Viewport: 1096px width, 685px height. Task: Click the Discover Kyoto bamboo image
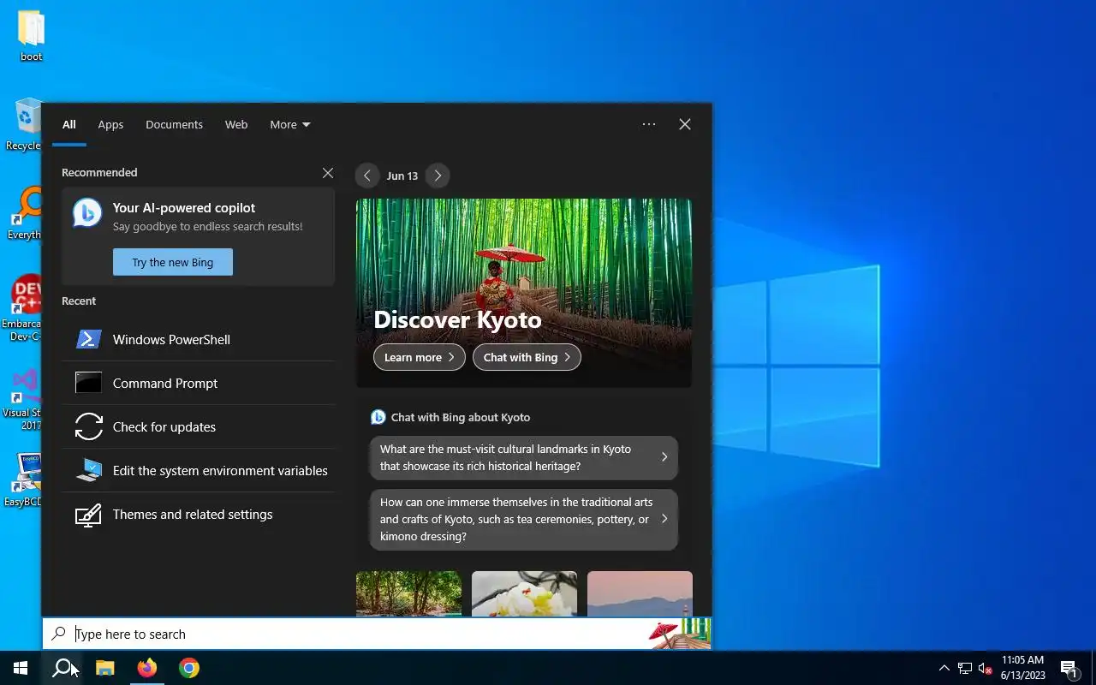[524, 293]
